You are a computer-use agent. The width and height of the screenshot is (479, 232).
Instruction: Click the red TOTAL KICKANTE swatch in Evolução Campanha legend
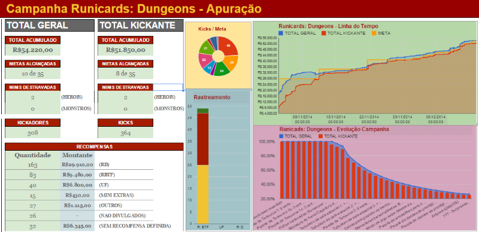coord(320,136)
